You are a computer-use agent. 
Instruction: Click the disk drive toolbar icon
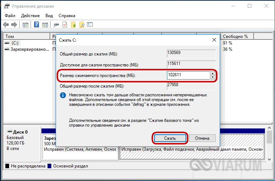tap(56, 25)
